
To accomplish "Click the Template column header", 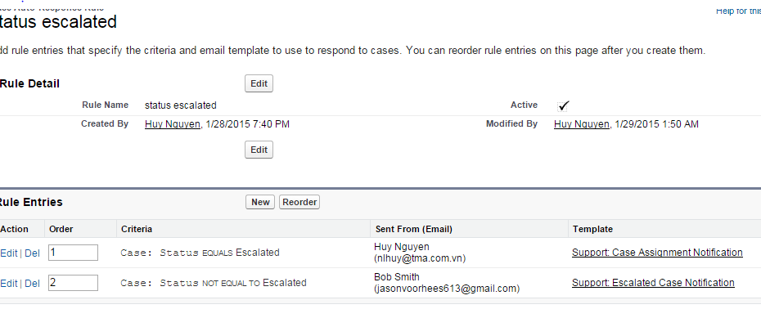I will click(592, 229).
